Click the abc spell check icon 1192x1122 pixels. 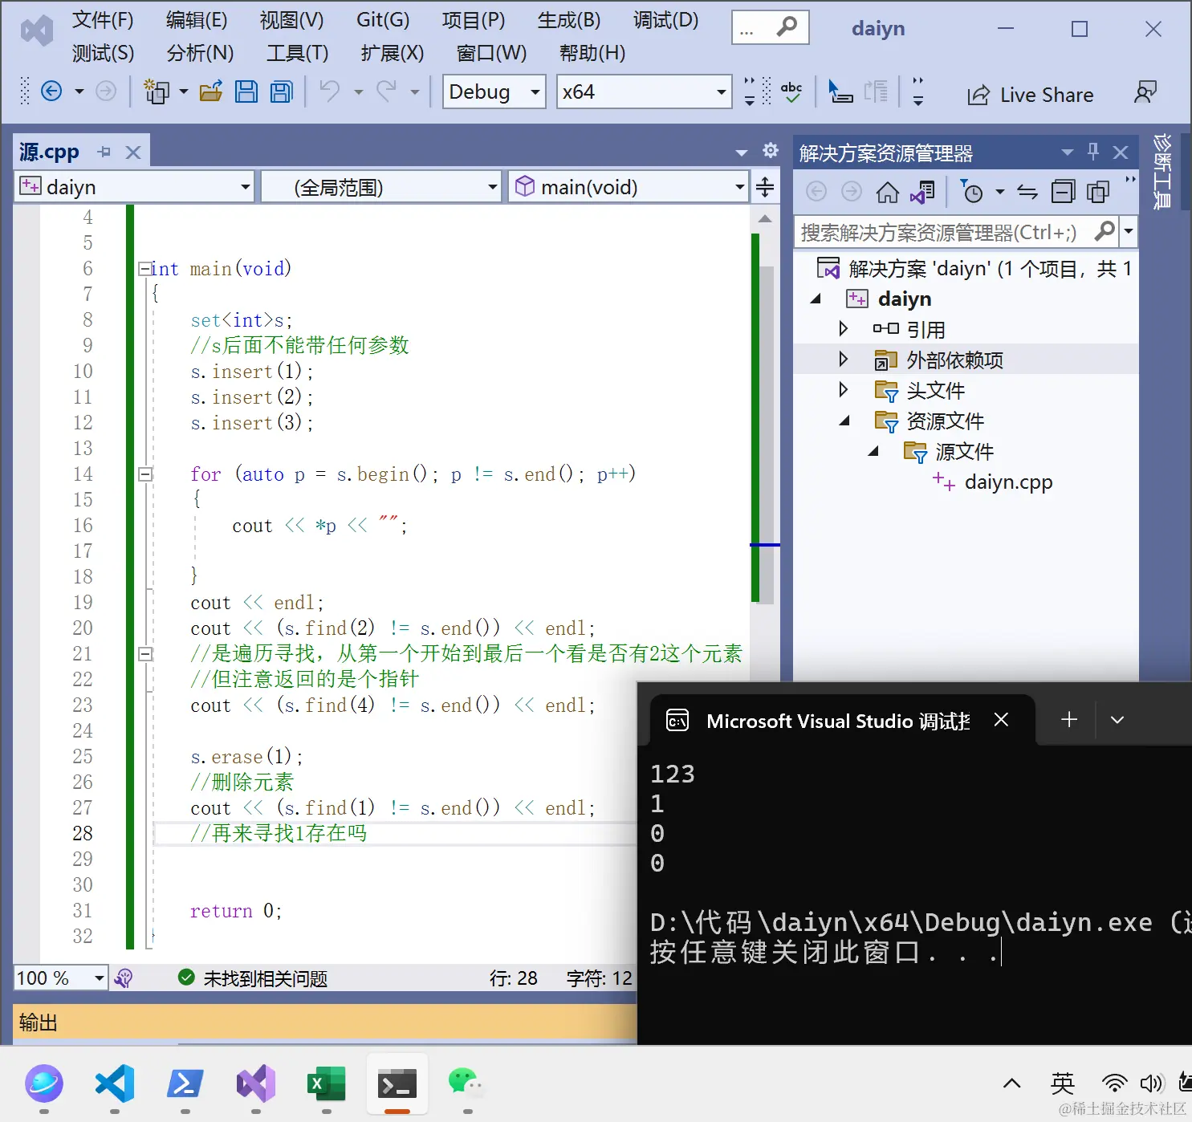(791, 91)
